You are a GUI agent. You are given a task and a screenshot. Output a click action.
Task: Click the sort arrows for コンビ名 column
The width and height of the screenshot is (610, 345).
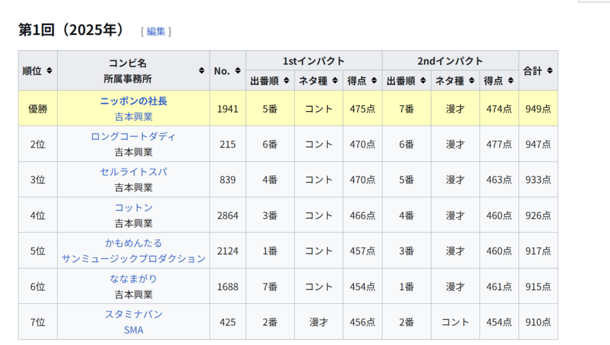(201, 70)
